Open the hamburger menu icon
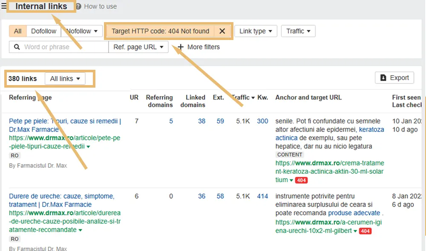The height and width of the screenshot is (251, 426). tap(4, 6)
